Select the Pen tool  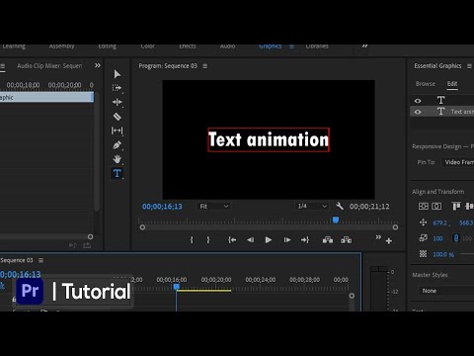click(118, 145)
